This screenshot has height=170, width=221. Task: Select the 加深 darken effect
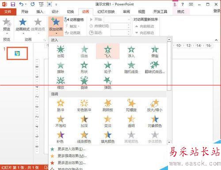(84, 121)
